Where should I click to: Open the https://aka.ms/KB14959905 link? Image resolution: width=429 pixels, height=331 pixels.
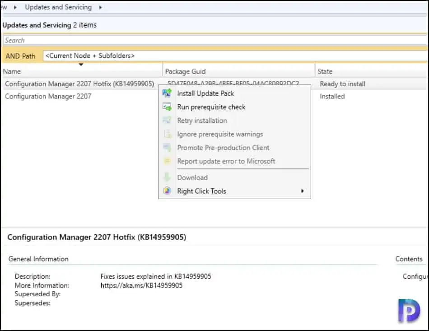[x=141, y=285]
